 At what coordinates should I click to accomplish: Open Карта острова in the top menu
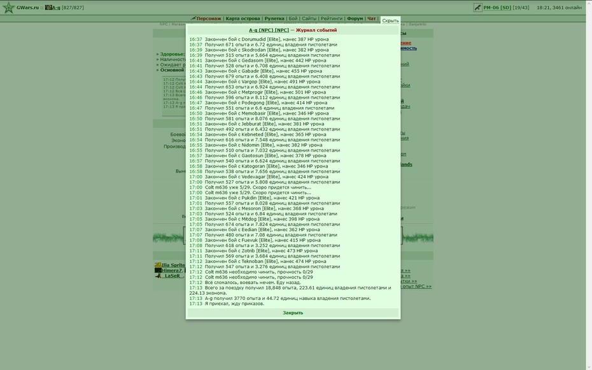pyautogui.click(x=243, y=18)
